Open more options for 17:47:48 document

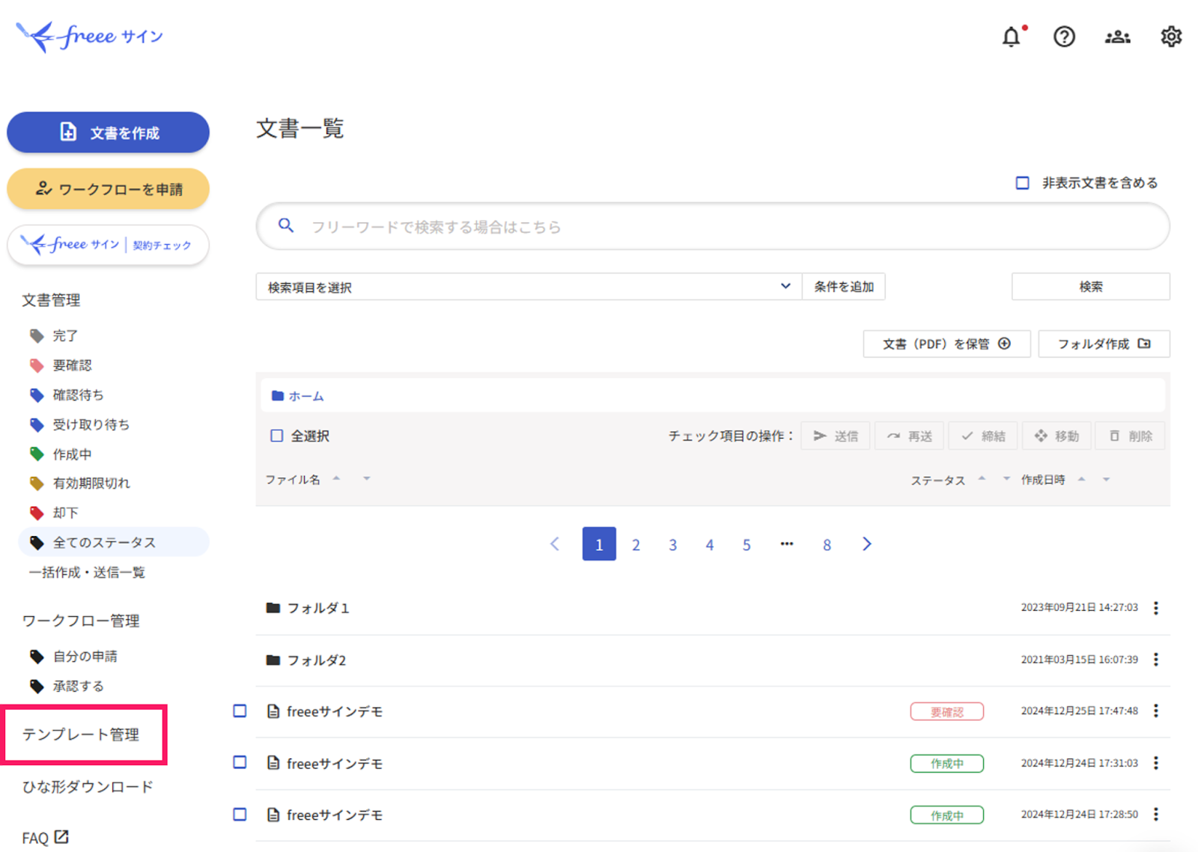[x=1156, y=710]
